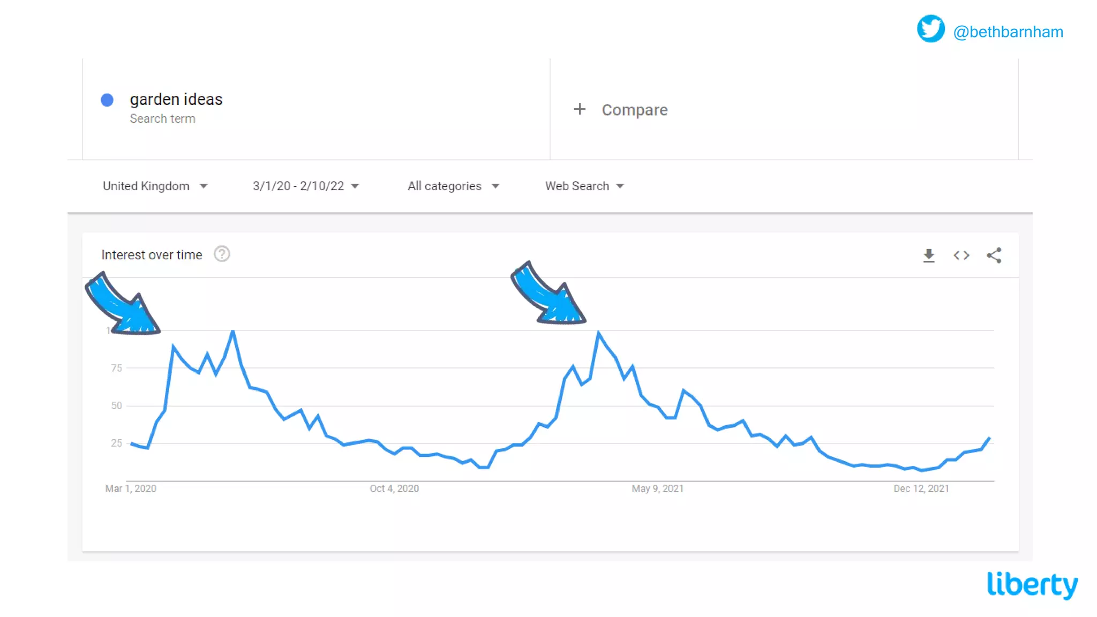The height and width of the screenshot is (617, 1097).
Task: Open the @bethbarnham Twitter handle link
Action: point(1008,32)
